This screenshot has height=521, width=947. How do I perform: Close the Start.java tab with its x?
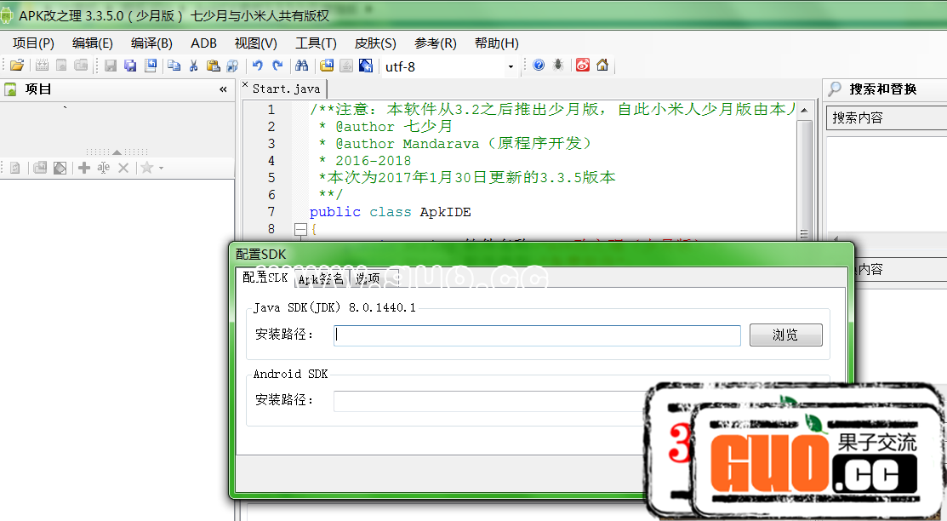coord(245,84)
